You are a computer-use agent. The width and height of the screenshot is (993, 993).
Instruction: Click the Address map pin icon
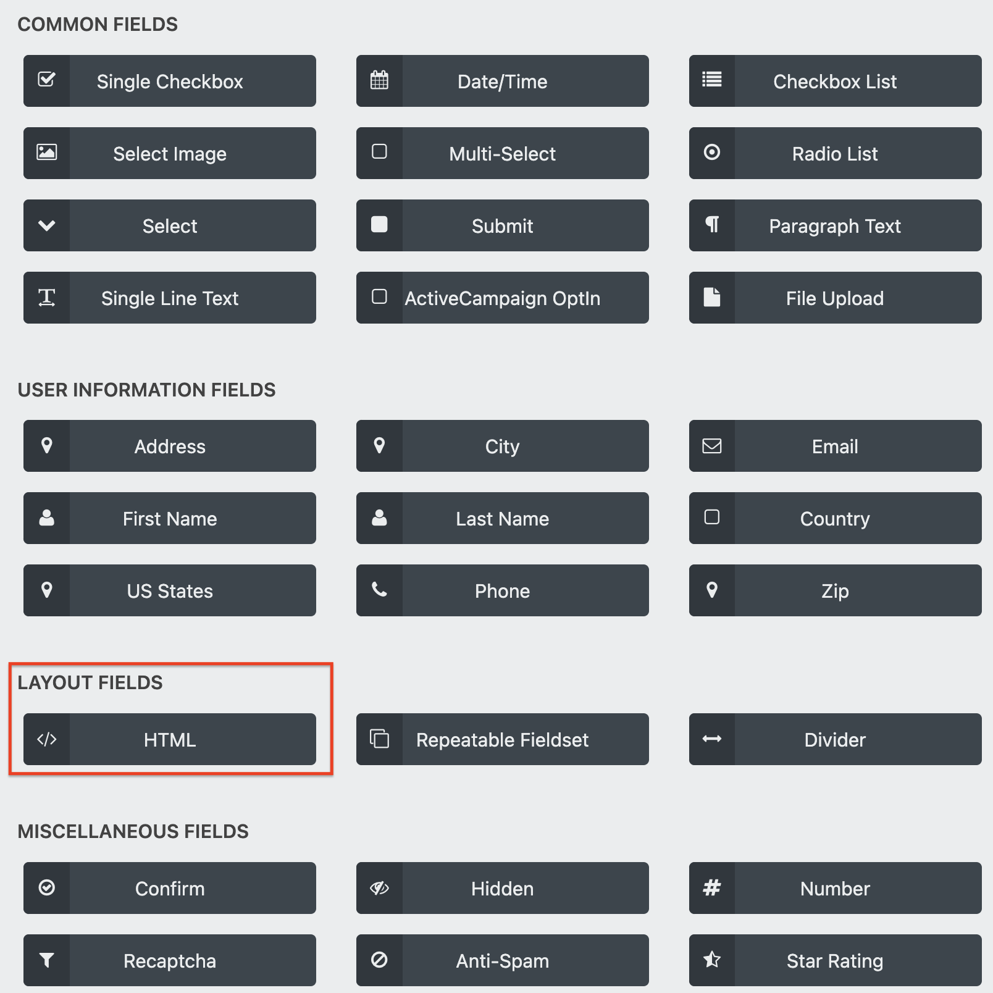point(46,446)
